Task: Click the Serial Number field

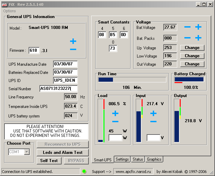Action: (59, 89)
